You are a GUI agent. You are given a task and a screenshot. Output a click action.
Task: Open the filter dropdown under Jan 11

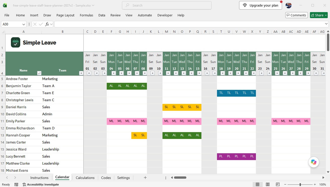click(x=168, y=73)
